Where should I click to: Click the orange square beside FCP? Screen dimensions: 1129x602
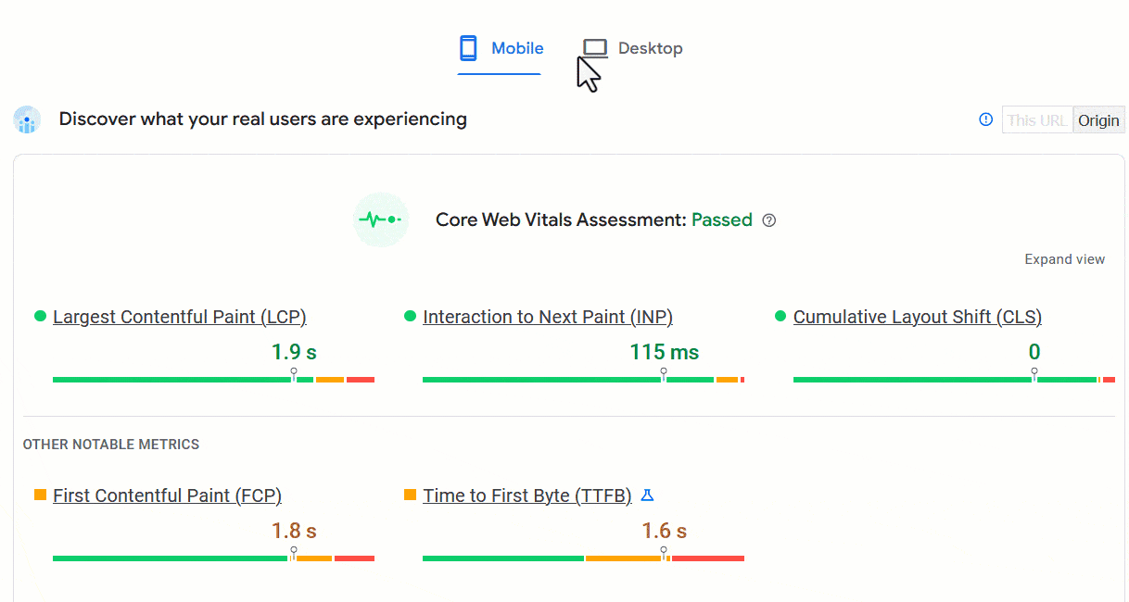click(40, 495)
